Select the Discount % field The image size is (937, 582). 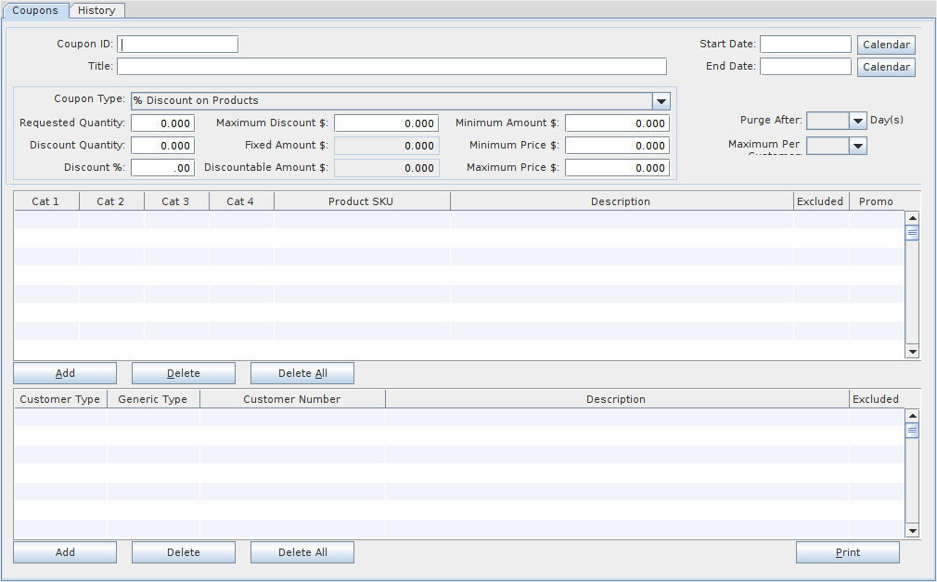(162, 168)
